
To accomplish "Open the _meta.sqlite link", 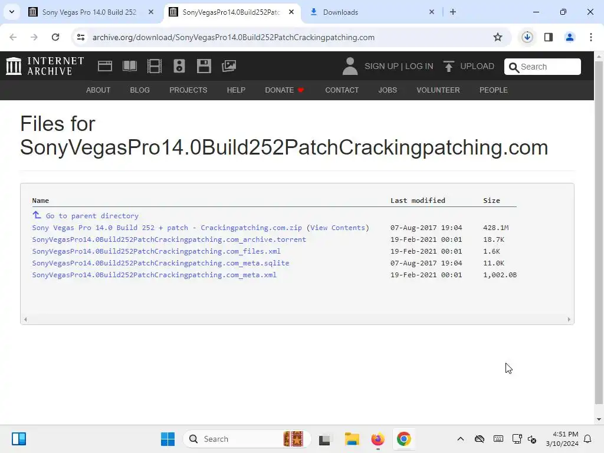I will (160, 263).
